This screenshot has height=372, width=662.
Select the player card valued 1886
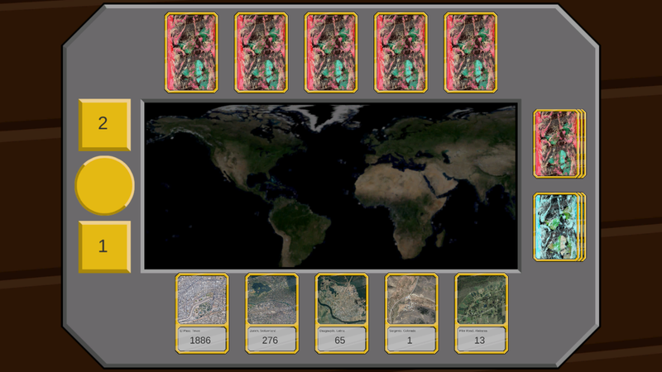(x=202, y=313)
